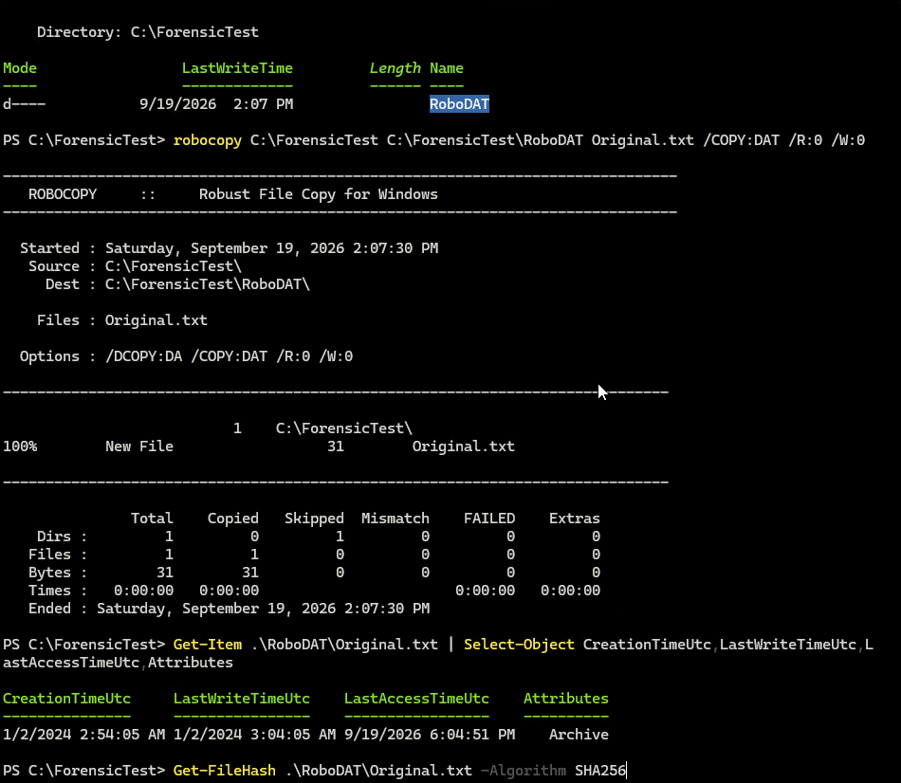Click the 'Dirs :' row label
The image size is (901, 783).
click(62, 537)
